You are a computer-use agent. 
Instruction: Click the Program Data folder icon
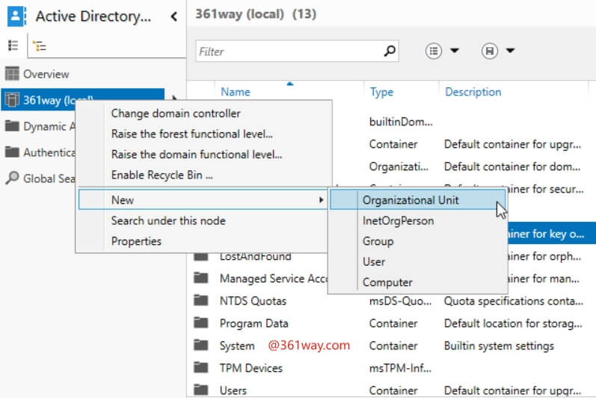[200, 323]
